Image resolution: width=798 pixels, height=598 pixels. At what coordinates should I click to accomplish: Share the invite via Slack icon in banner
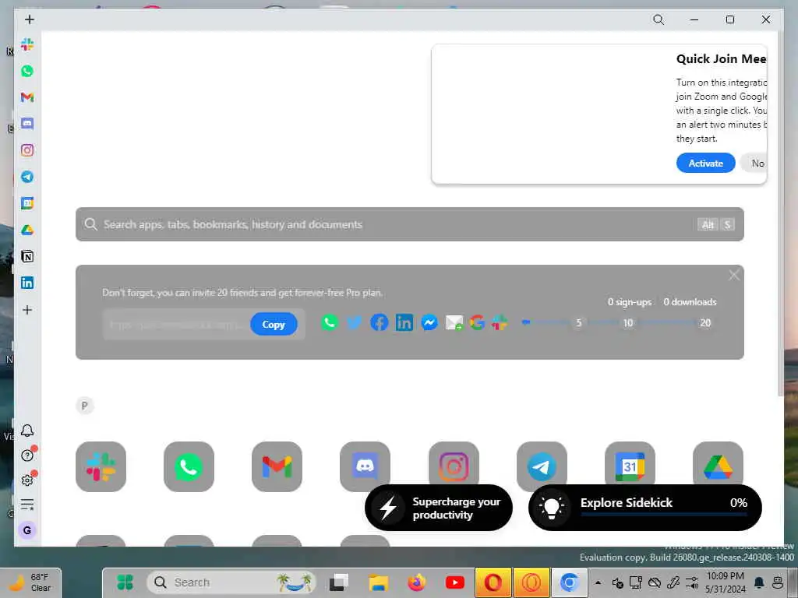click(x=500, y=322)
